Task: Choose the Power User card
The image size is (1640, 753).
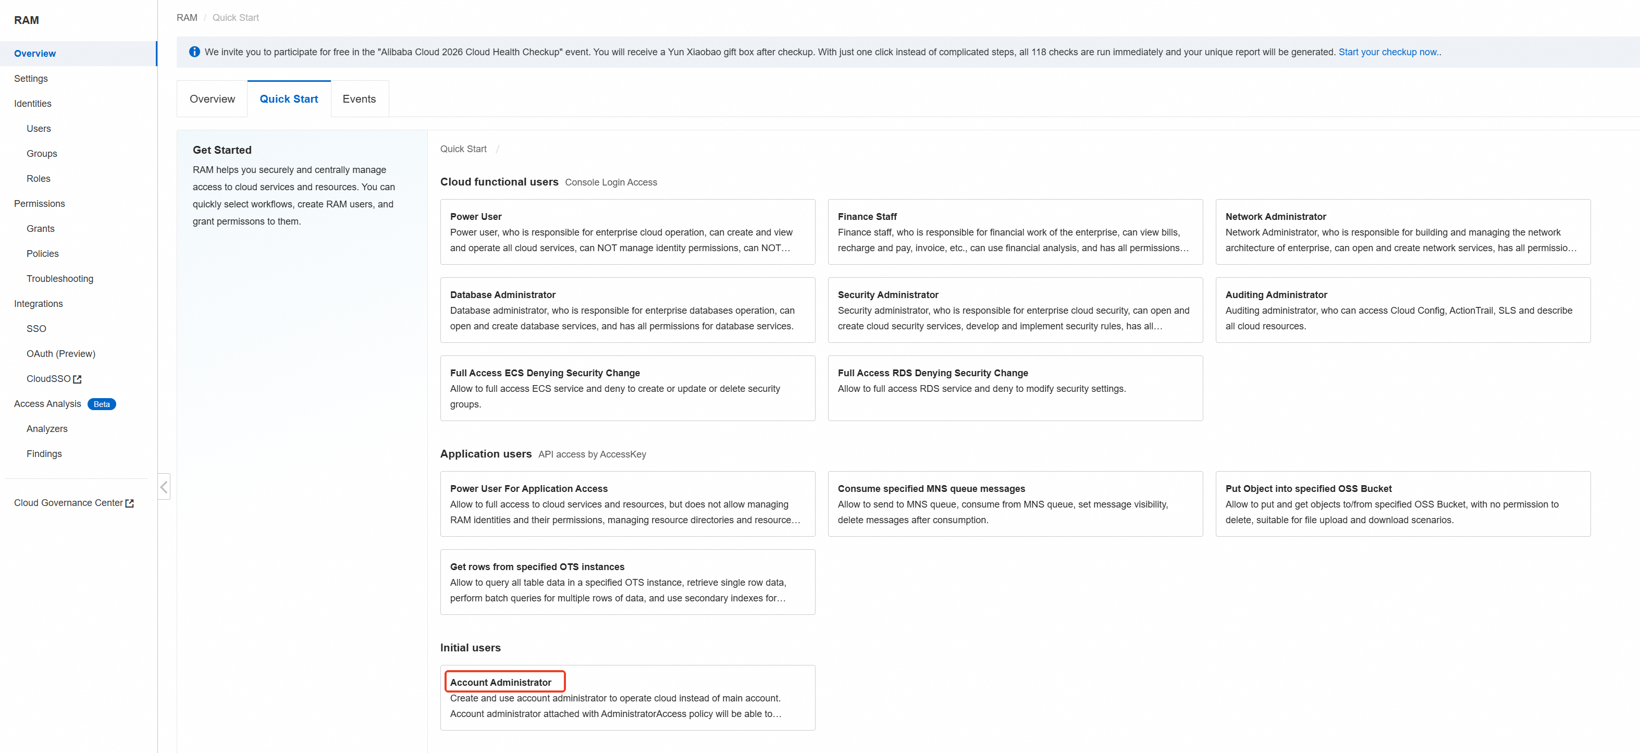Action: 627,232
